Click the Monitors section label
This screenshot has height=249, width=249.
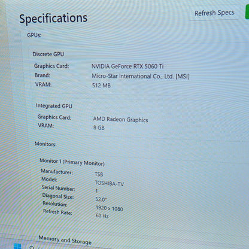45,144
